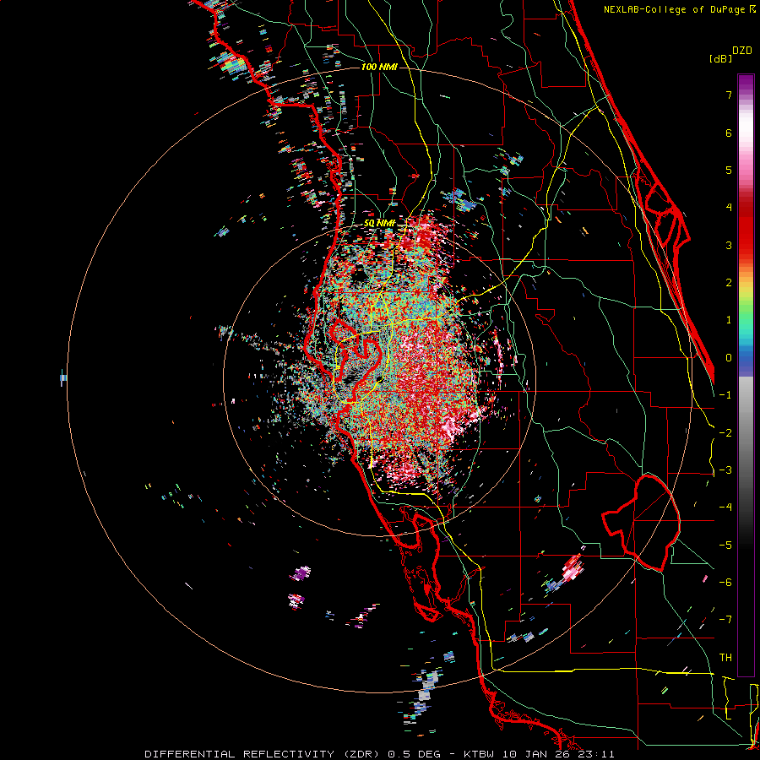
Task: Click the DZD [dB] color scale title
Action: (x=730, y=54)
